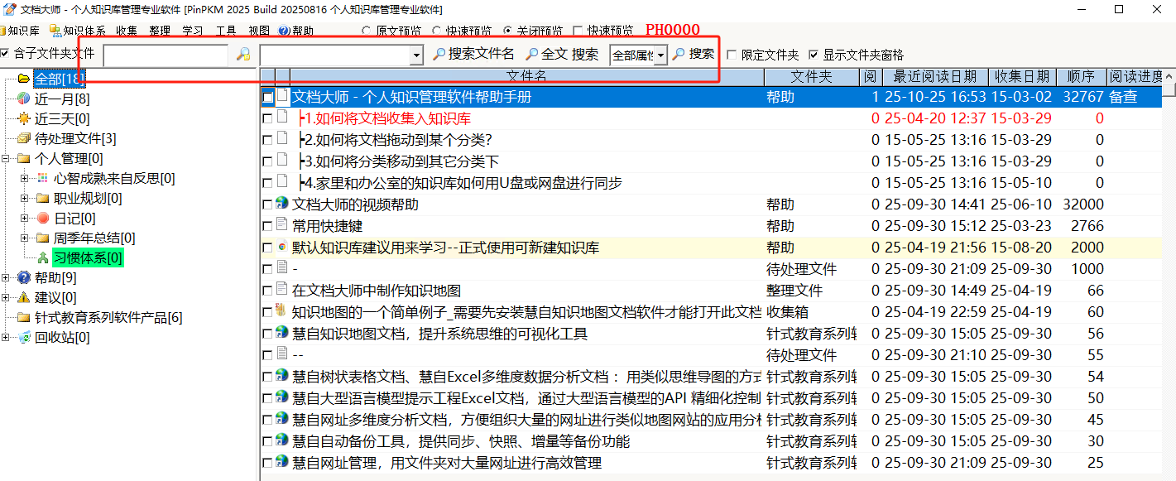Enable the 限定文件夹 checkbox
1176x481 pixels.
731,55
